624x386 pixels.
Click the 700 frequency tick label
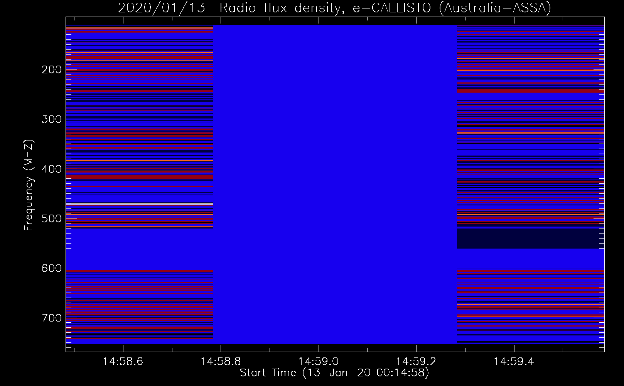(52, 318)
